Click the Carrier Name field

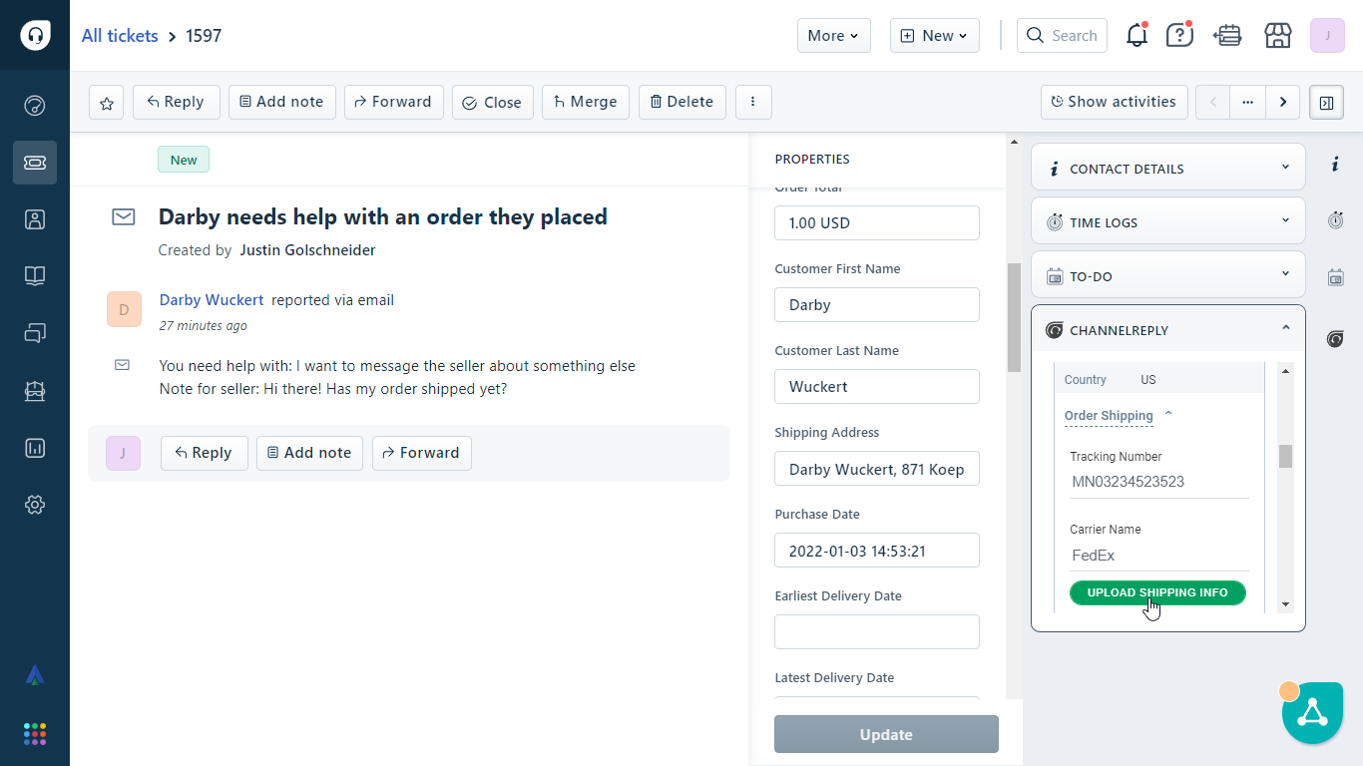point(1159,556)
